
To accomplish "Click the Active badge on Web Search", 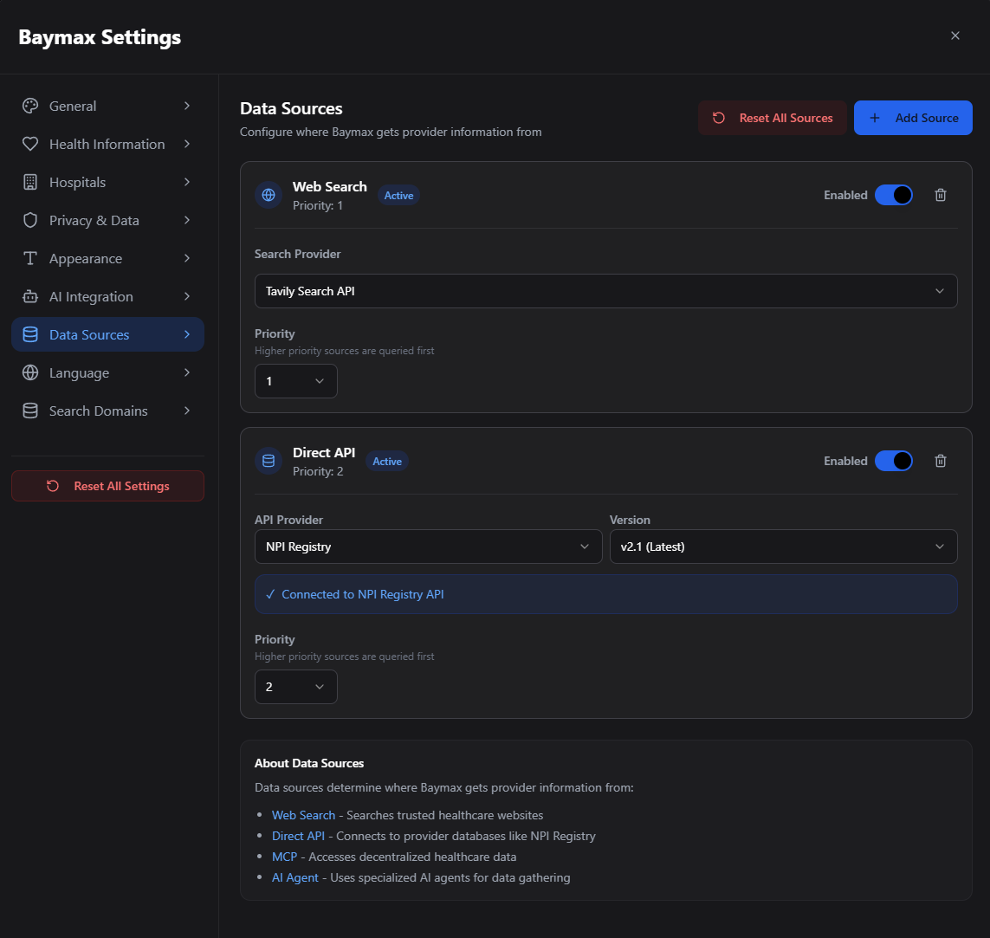I will click(398, 195).
